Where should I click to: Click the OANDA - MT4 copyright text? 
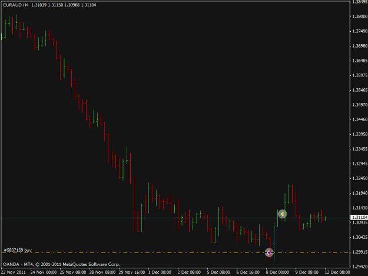[x=61, y=264]
